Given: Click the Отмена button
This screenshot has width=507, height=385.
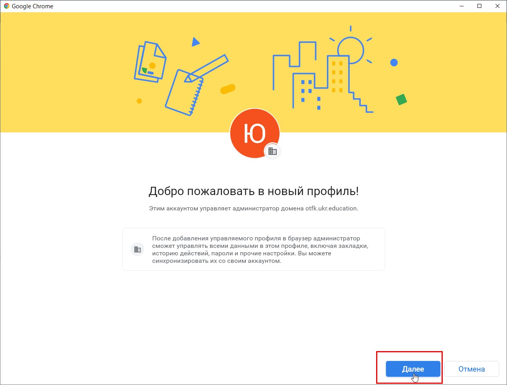Looking at the screenshot, I should click(x=472, y=369).
